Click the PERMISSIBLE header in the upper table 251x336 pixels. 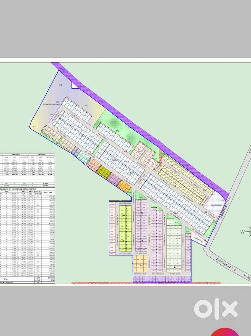15,154
